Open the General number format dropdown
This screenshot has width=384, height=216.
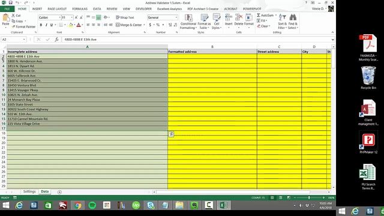(176, 17)
